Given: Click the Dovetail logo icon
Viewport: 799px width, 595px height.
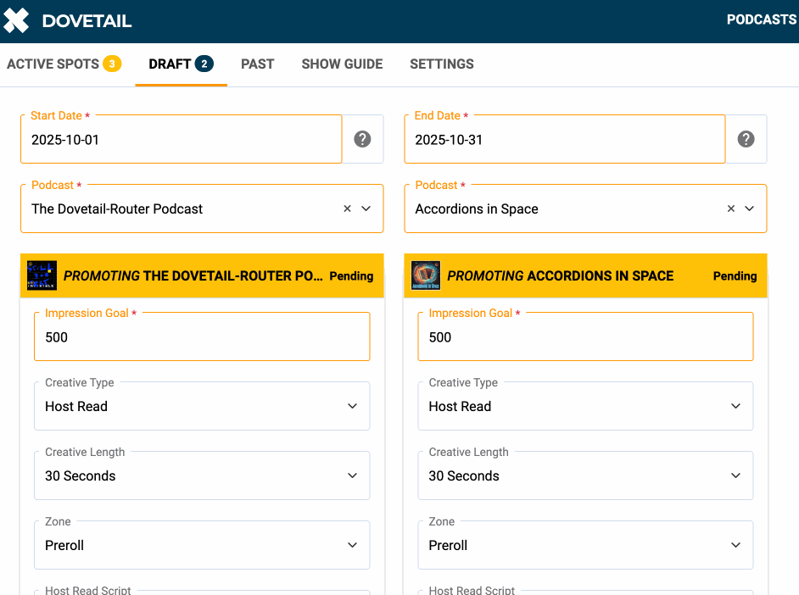Looking at the screenshot, I should pos(16,20).
